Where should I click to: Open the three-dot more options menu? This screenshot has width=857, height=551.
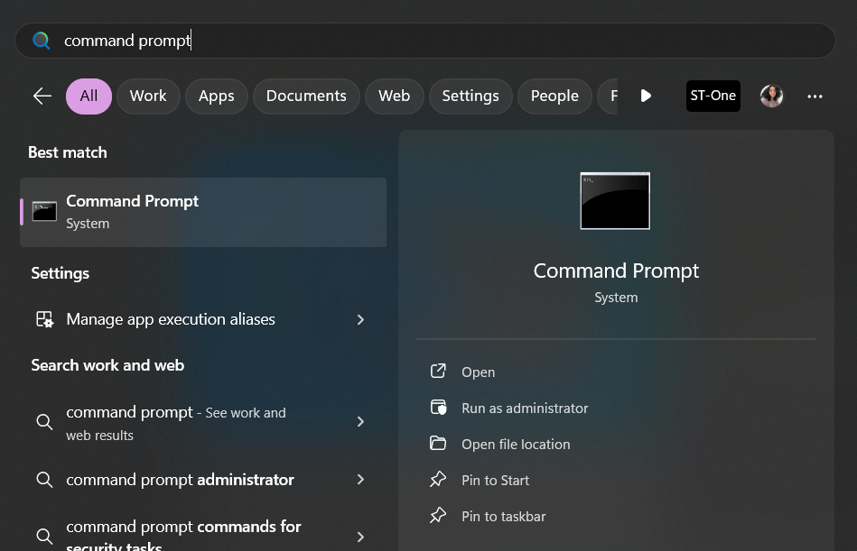[815, 96]
